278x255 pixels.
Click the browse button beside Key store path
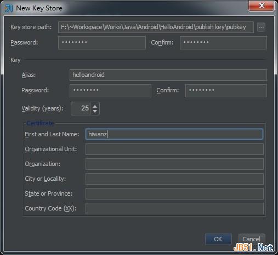click(261, 27)
